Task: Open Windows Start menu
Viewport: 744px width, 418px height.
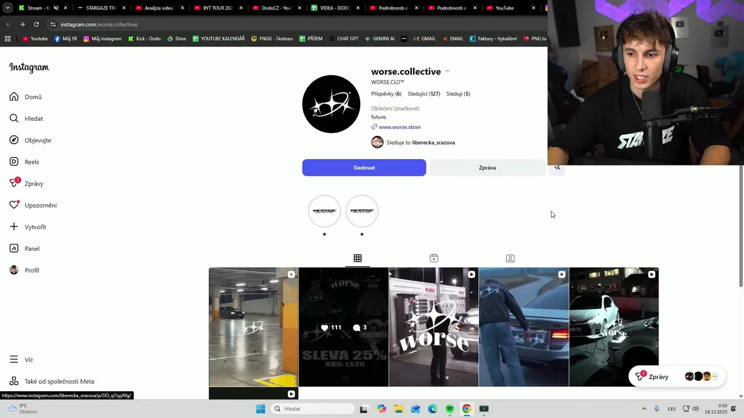Action: 260,409
